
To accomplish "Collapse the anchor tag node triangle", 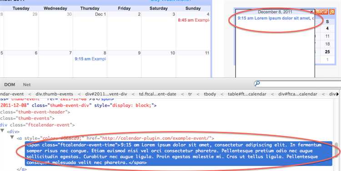I will tap(12, 137).
